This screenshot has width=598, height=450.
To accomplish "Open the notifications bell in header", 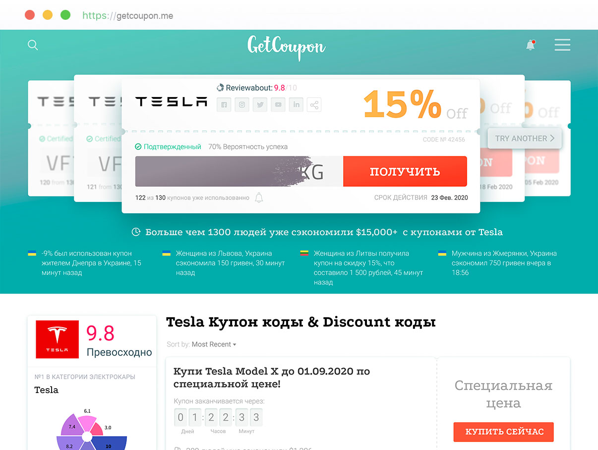I will 531,45.
